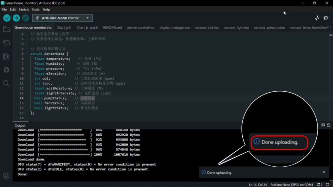Clear the output panel contents
The height and width of the screenshot is (187, 333).
[x=323, y=125]
